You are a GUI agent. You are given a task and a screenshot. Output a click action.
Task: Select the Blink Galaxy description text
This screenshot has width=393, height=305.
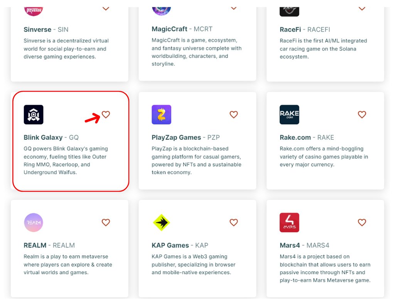[x=66, y=160]
